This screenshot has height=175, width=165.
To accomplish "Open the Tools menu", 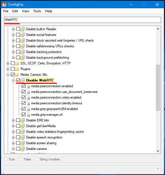I will tap(37, 11).
